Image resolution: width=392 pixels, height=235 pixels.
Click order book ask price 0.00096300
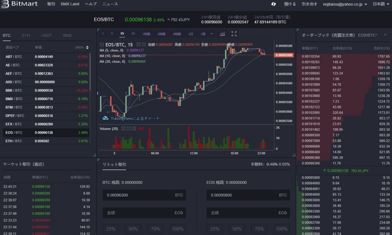[310, 163]
